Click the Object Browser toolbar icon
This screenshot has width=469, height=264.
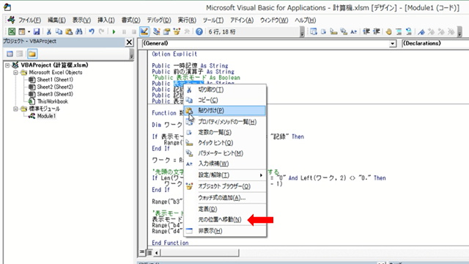[177, 32]
